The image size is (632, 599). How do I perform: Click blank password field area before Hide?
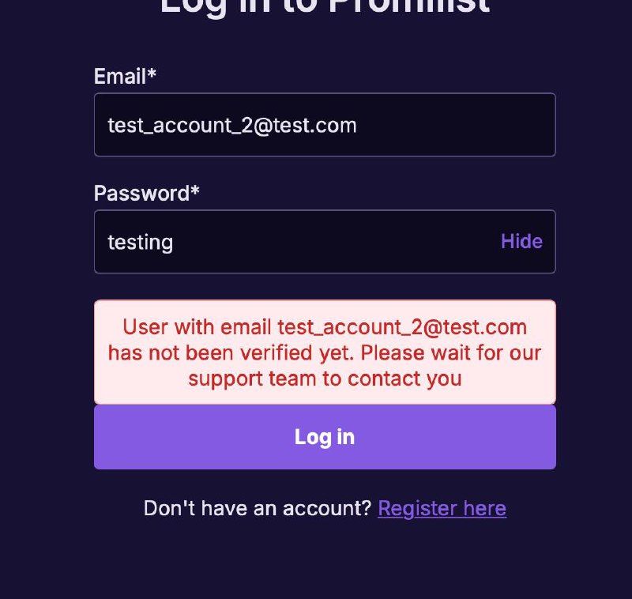point(337,242)
